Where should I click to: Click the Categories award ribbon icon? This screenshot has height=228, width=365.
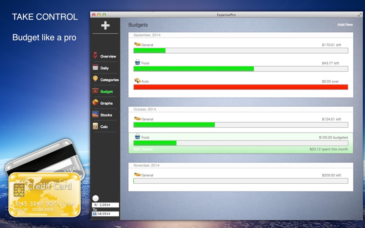(x=95, y=78)
